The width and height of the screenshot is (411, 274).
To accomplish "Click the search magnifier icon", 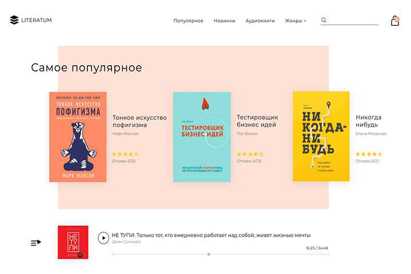I will pyautogui.click(x=324, y=20).
